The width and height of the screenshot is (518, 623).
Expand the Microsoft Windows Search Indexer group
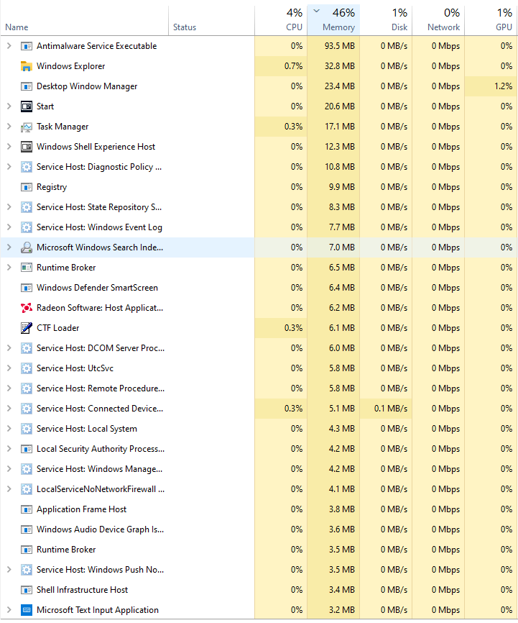9,247
